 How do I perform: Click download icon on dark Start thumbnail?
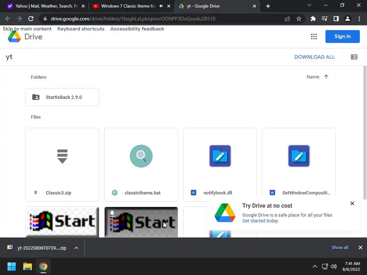point(112,213)
